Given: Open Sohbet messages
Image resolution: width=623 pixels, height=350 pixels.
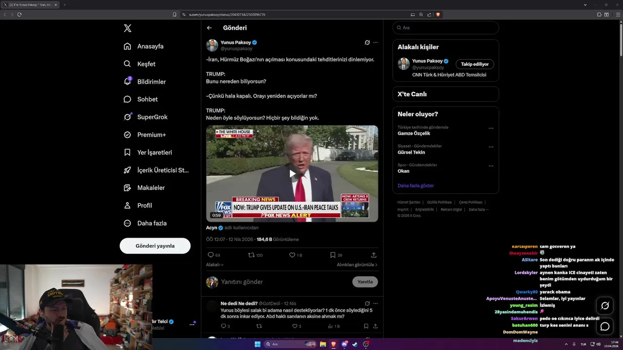Looking at the screenshot, I should [141, 99].
